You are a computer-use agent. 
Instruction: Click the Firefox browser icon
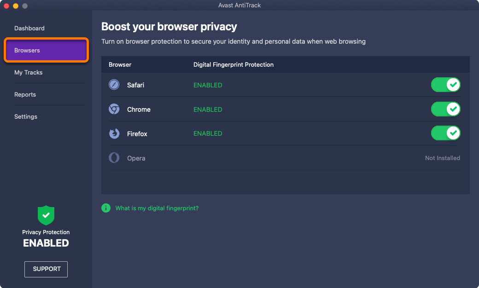coord(114,133)
